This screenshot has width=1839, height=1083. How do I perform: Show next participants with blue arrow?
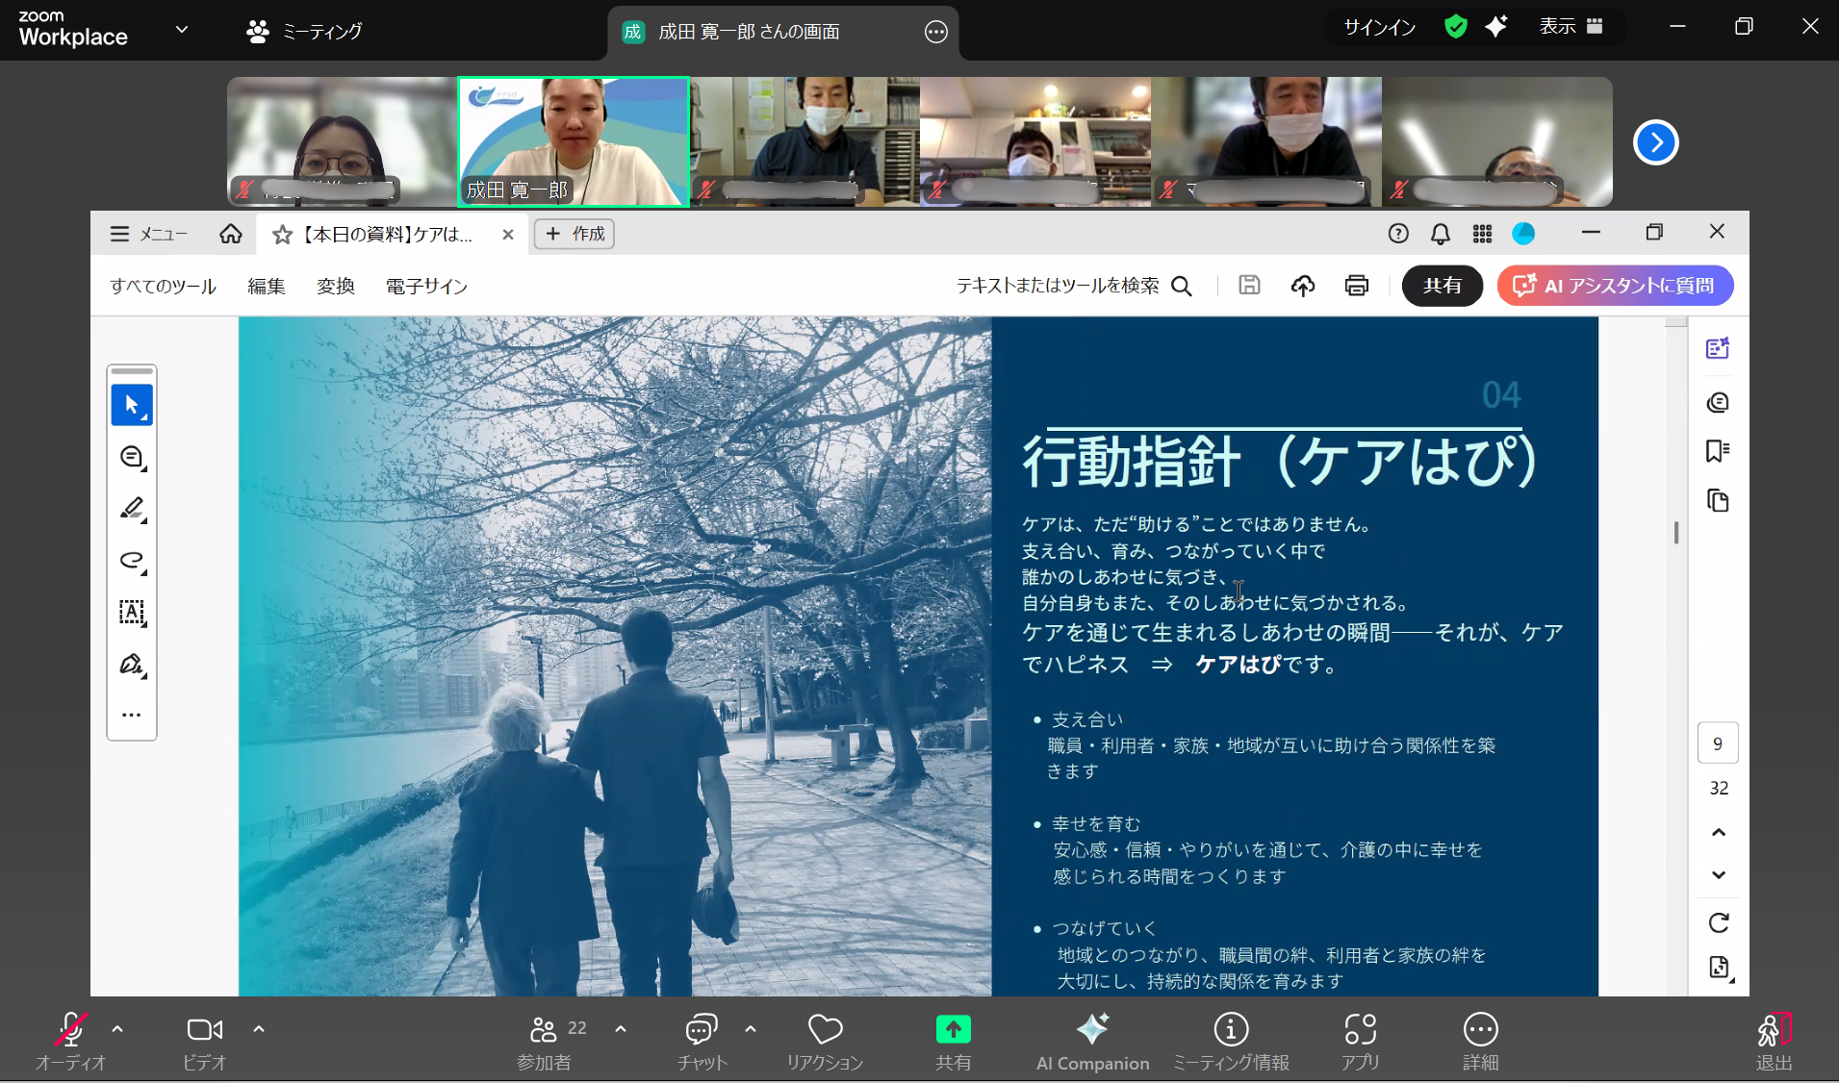1655,143
